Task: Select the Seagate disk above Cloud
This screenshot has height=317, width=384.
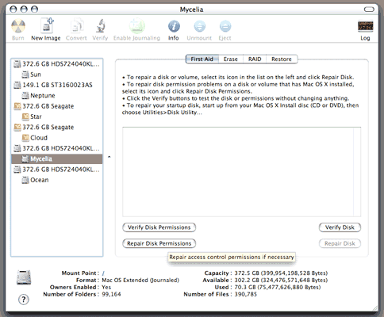Action: click(57, 127)
